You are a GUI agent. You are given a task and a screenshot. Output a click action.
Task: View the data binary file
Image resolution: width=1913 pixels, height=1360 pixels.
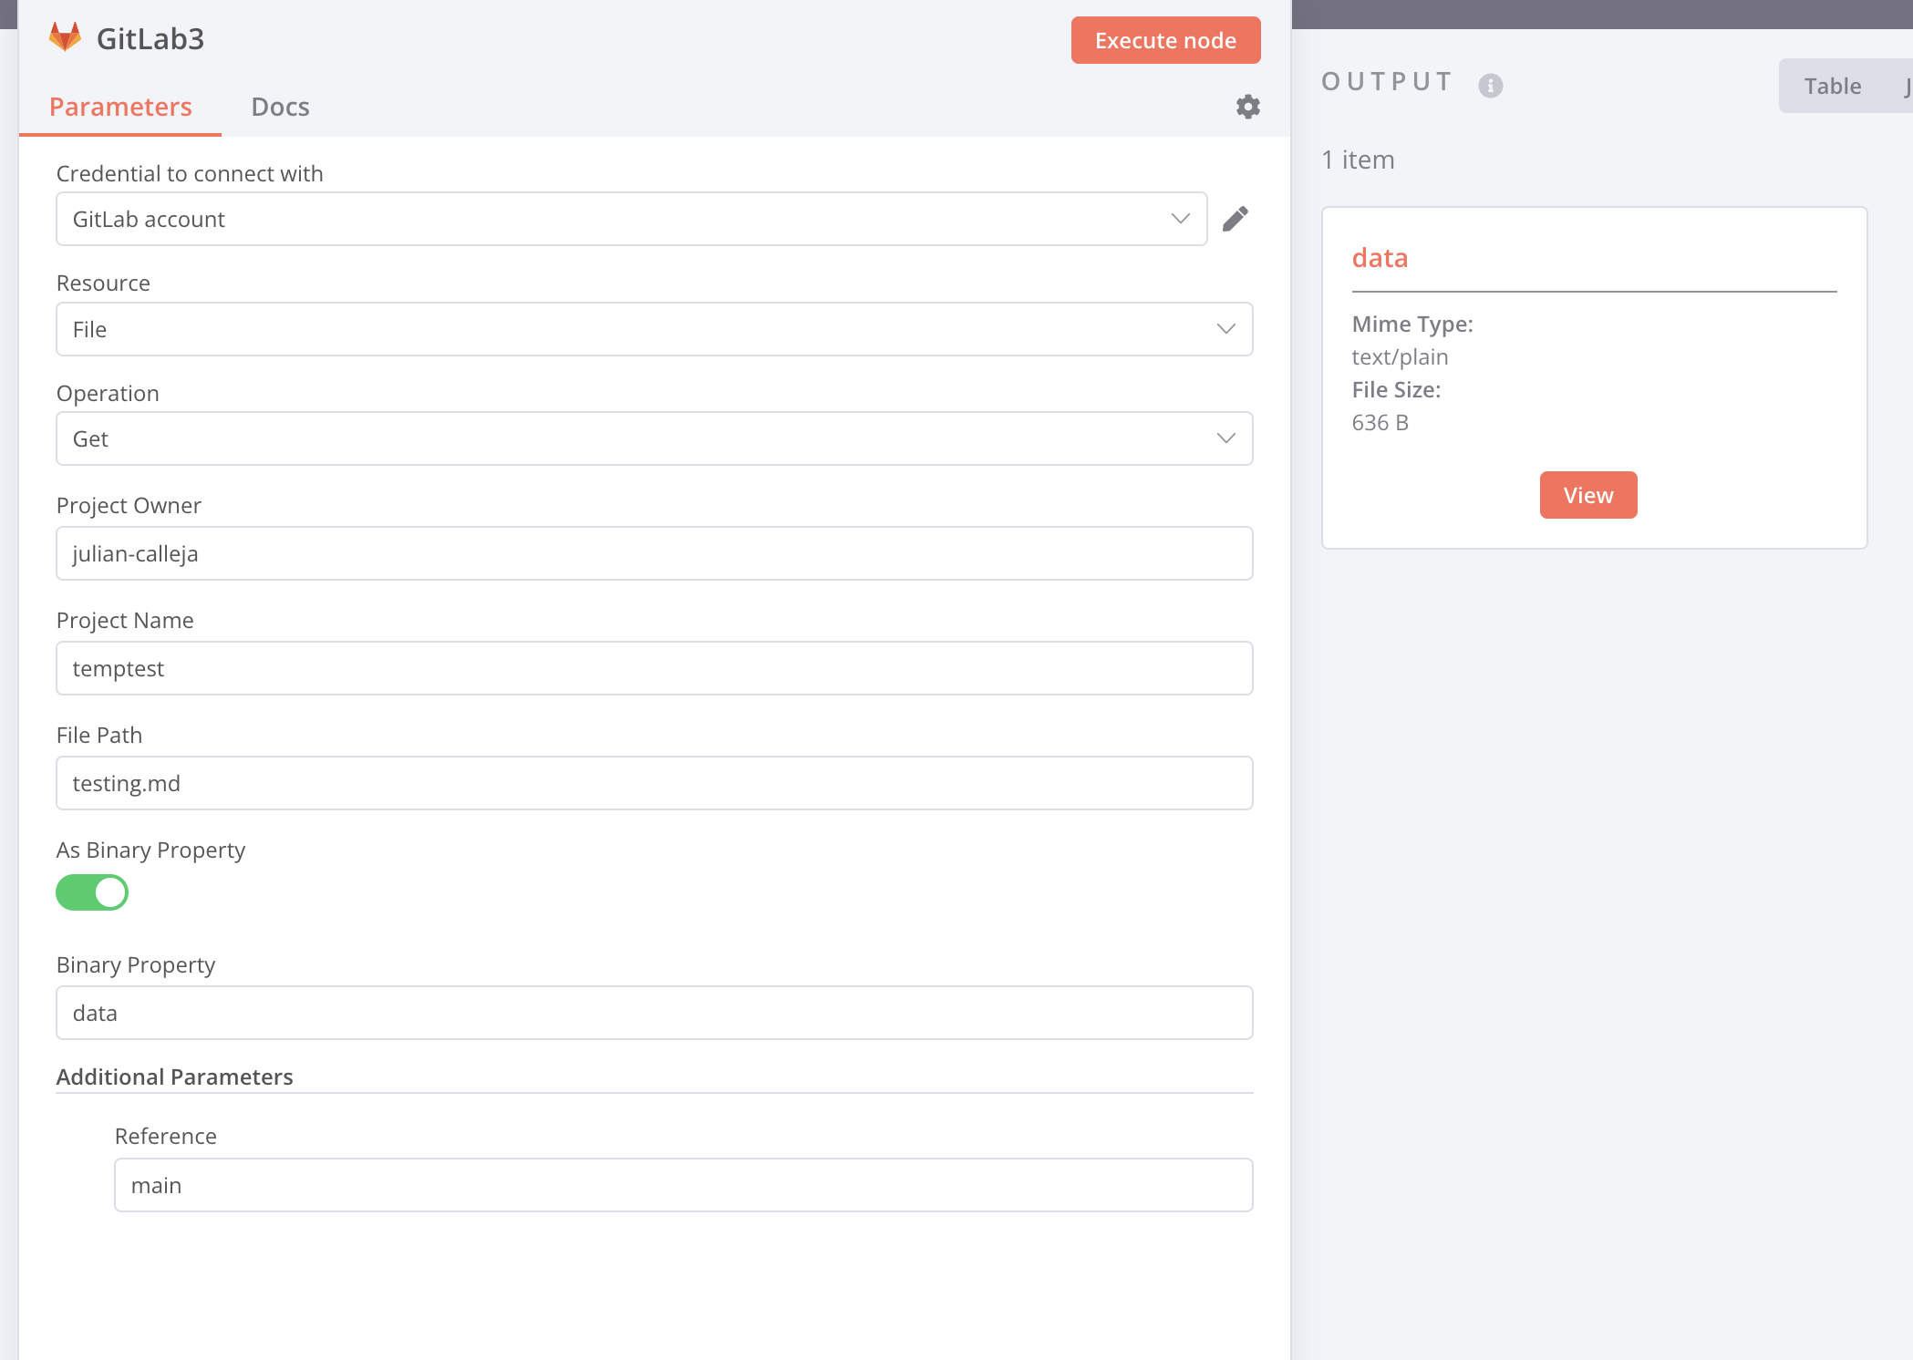tap(1587, 495)
